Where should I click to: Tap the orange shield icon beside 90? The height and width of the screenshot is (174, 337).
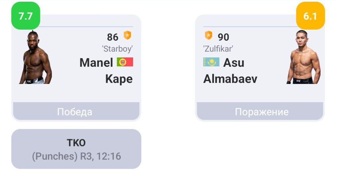point(208,35)
